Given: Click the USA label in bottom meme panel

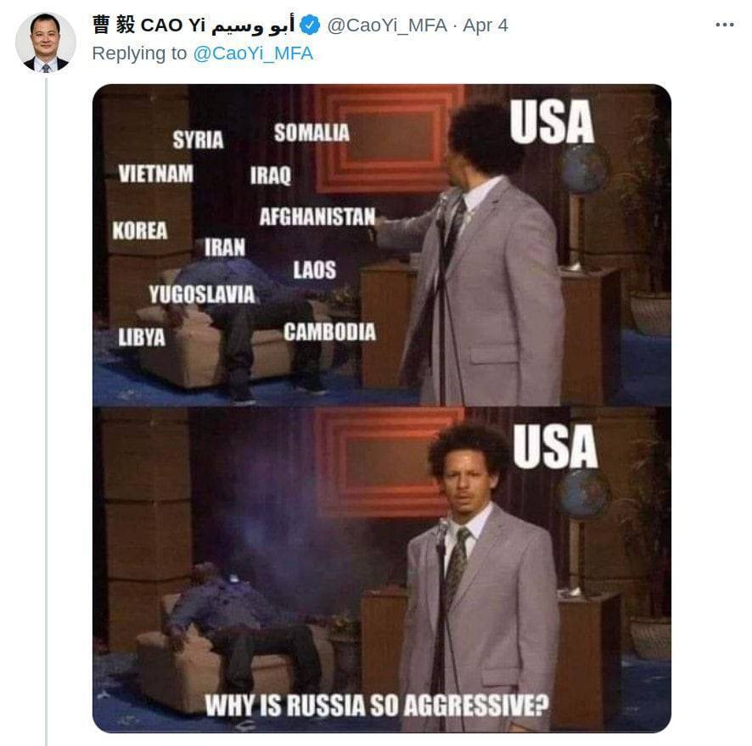Looking at the screenshot, I should tap(555, 446).
